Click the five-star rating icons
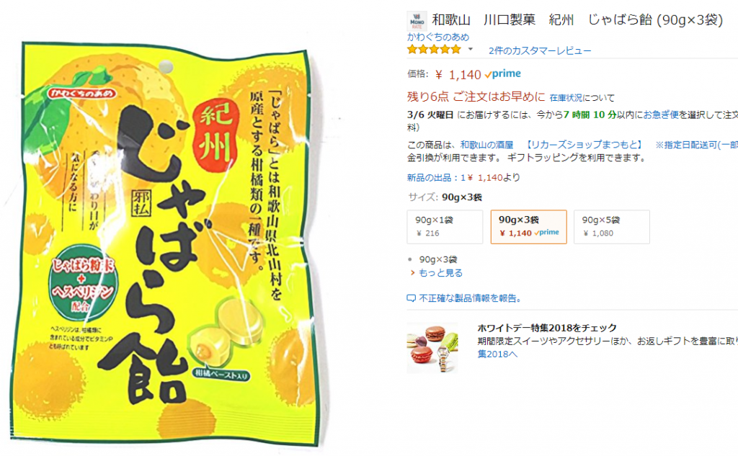 pos(434,50)
